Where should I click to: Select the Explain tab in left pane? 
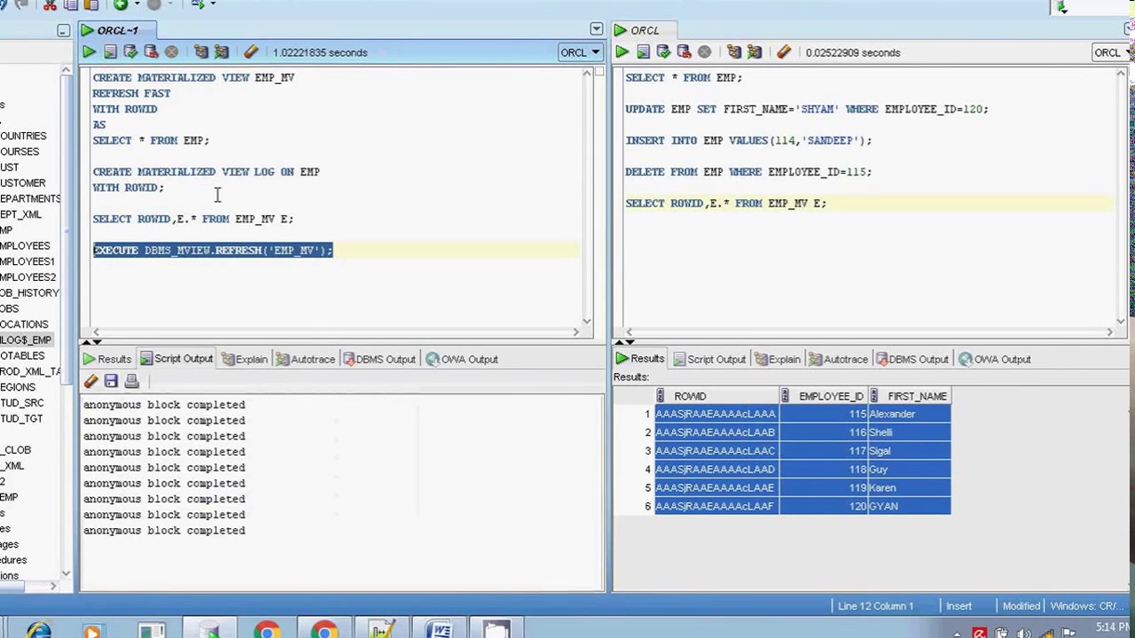tap(244, 359)
